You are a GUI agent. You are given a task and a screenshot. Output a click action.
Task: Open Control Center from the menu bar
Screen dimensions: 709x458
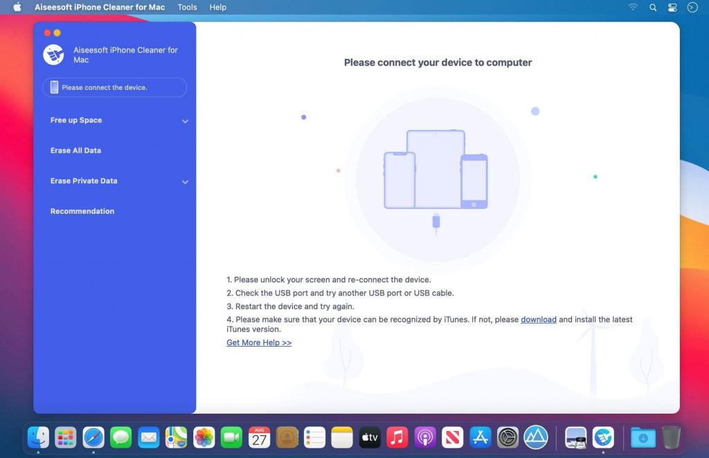pos(672,8)
